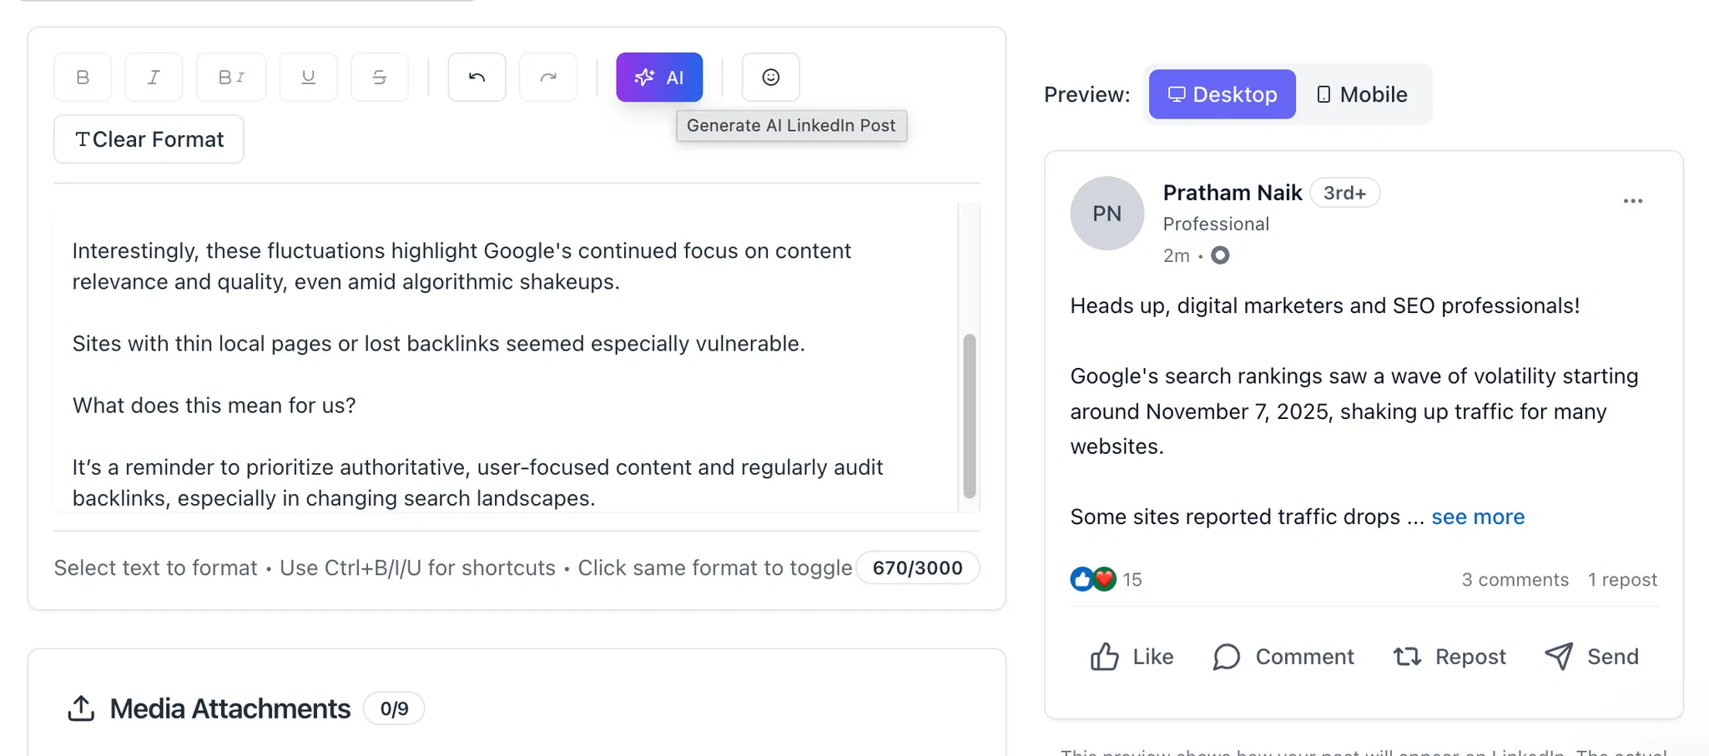Screen dimensions: 1709x756
Task: Expand post with the see more link
Action: [1477, 517]
